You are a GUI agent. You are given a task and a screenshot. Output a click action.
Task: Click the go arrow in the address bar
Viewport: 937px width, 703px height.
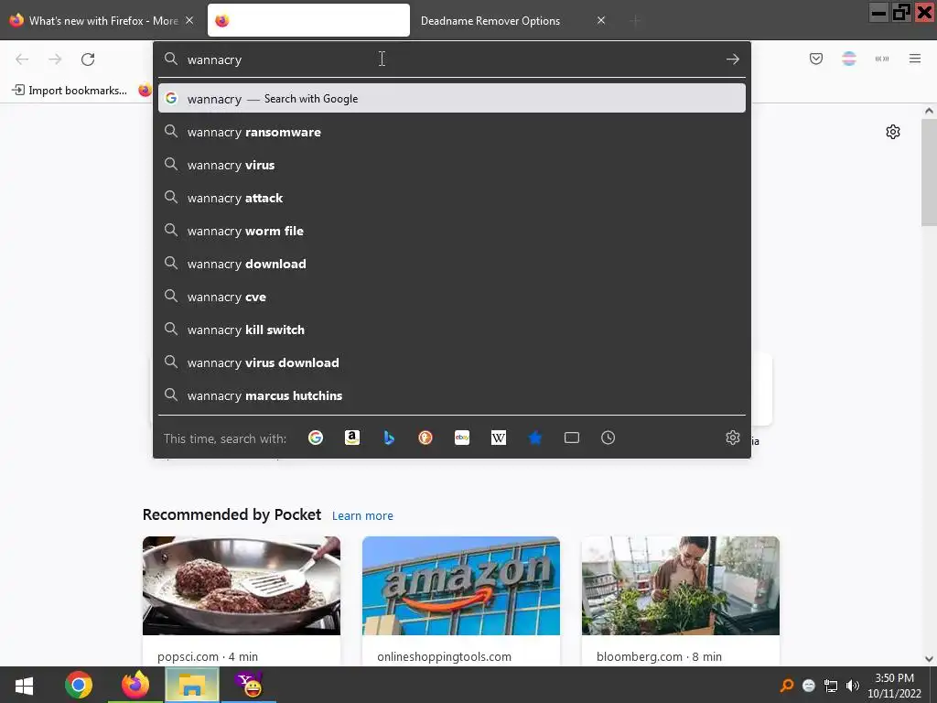click(x=732, y=59)
